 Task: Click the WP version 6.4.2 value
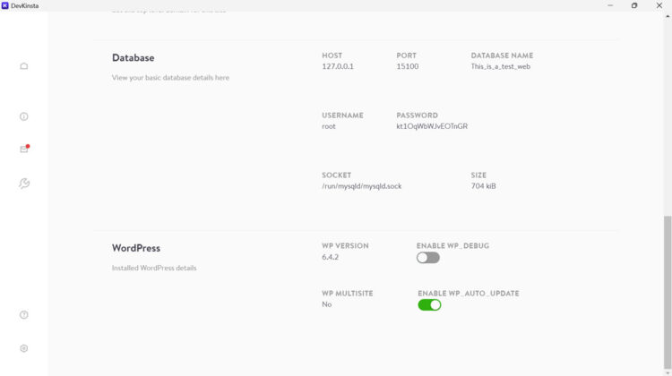(x=332, y=257)
